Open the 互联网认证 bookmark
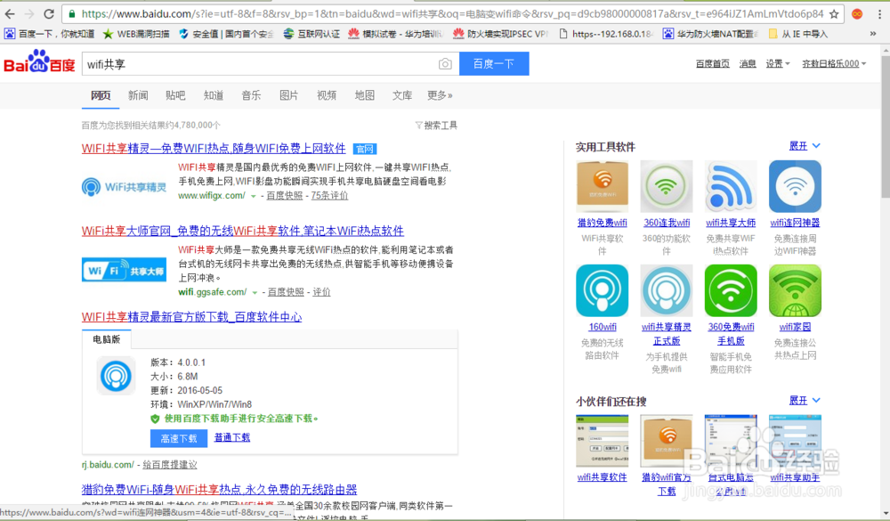 [311, 34]
